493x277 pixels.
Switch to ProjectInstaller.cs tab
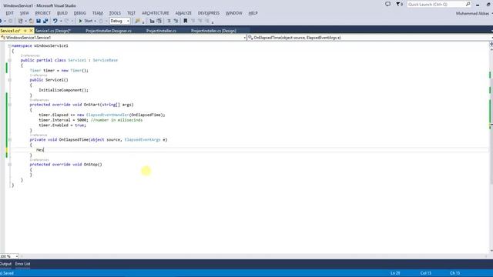coord(161,31)
